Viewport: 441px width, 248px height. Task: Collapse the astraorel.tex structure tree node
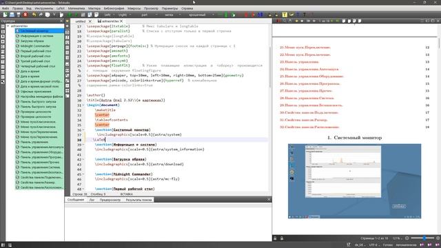[x=8, y=26]
